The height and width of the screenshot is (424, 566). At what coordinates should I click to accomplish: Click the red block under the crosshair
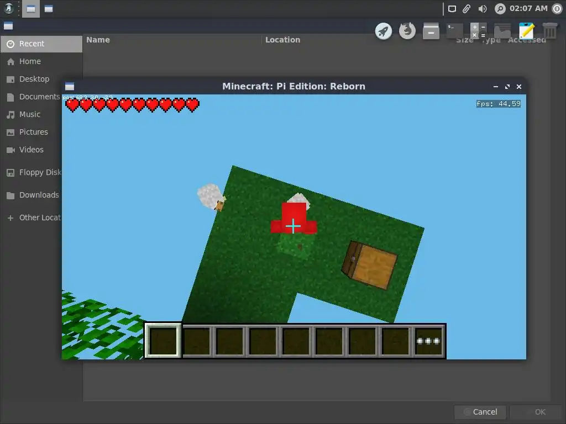[294, 218]
